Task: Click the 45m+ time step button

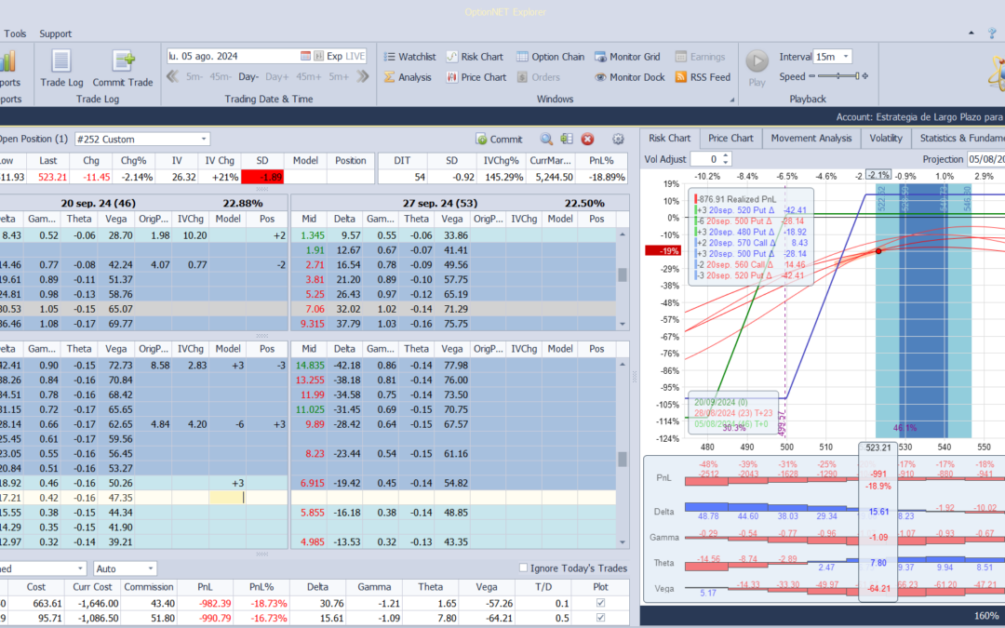Action: pyautogui.click(x=308, y=77)
